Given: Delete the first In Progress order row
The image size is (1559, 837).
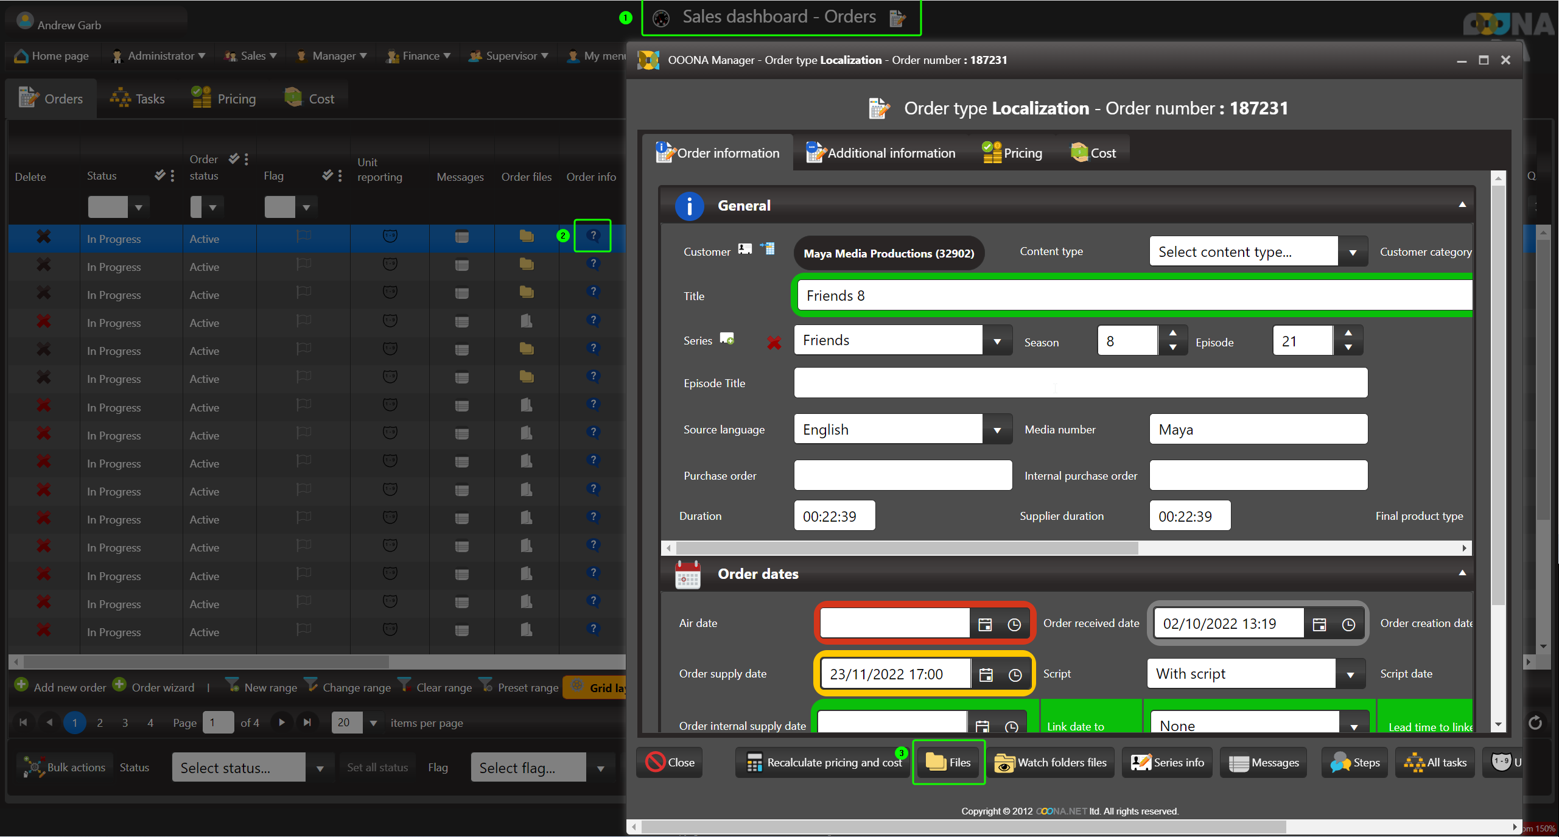Looking at the screenshot, I should click(x=43, y=237).
